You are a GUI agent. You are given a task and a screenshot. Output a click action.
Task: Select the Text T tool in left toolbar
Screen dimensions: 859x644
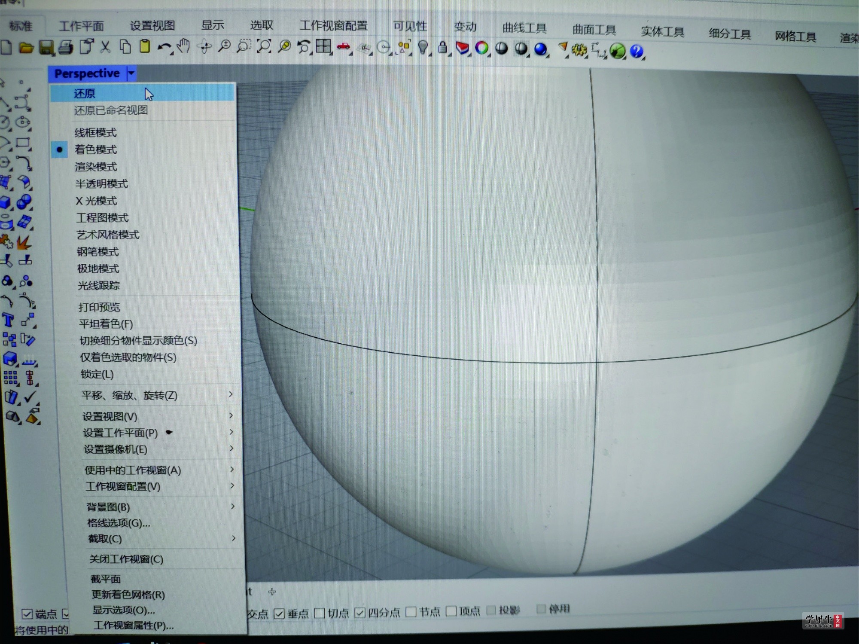pyautogui.click(x=8, y=320)
